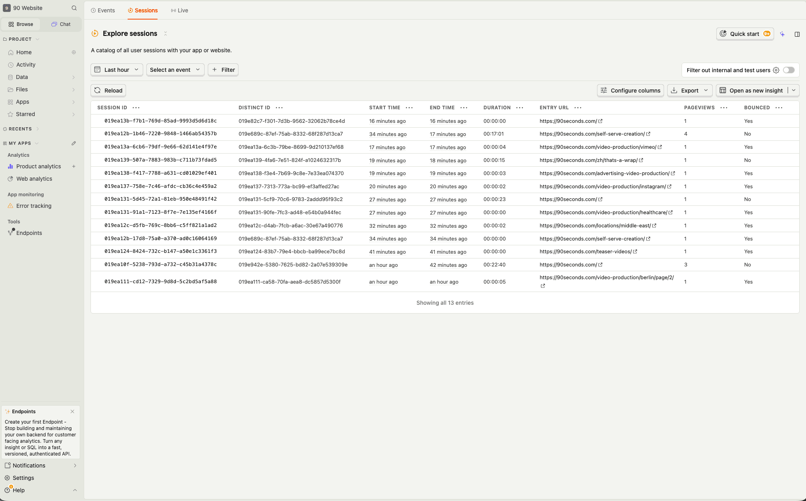Viewport: 806px width, 501px height.
Task: Switch to the Browse view
Action: 21,24
